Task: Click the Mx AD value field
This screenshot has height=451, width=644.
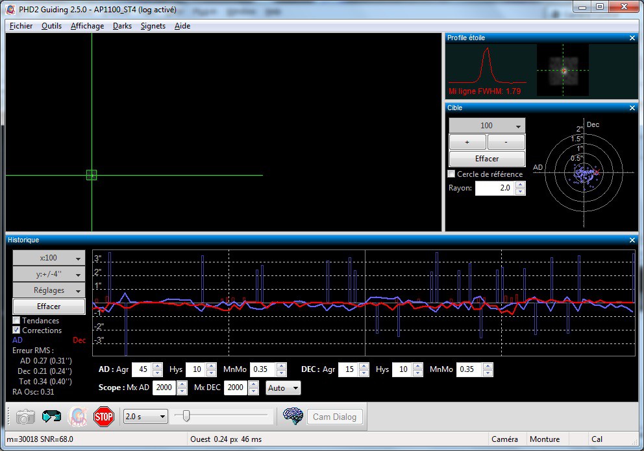Action: pyautogui.click(x=165, y=387)
